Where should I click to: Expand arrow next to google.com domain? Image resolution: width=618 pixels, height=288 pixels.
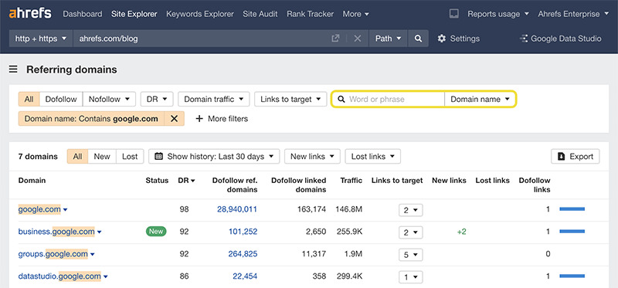[66, 210]
